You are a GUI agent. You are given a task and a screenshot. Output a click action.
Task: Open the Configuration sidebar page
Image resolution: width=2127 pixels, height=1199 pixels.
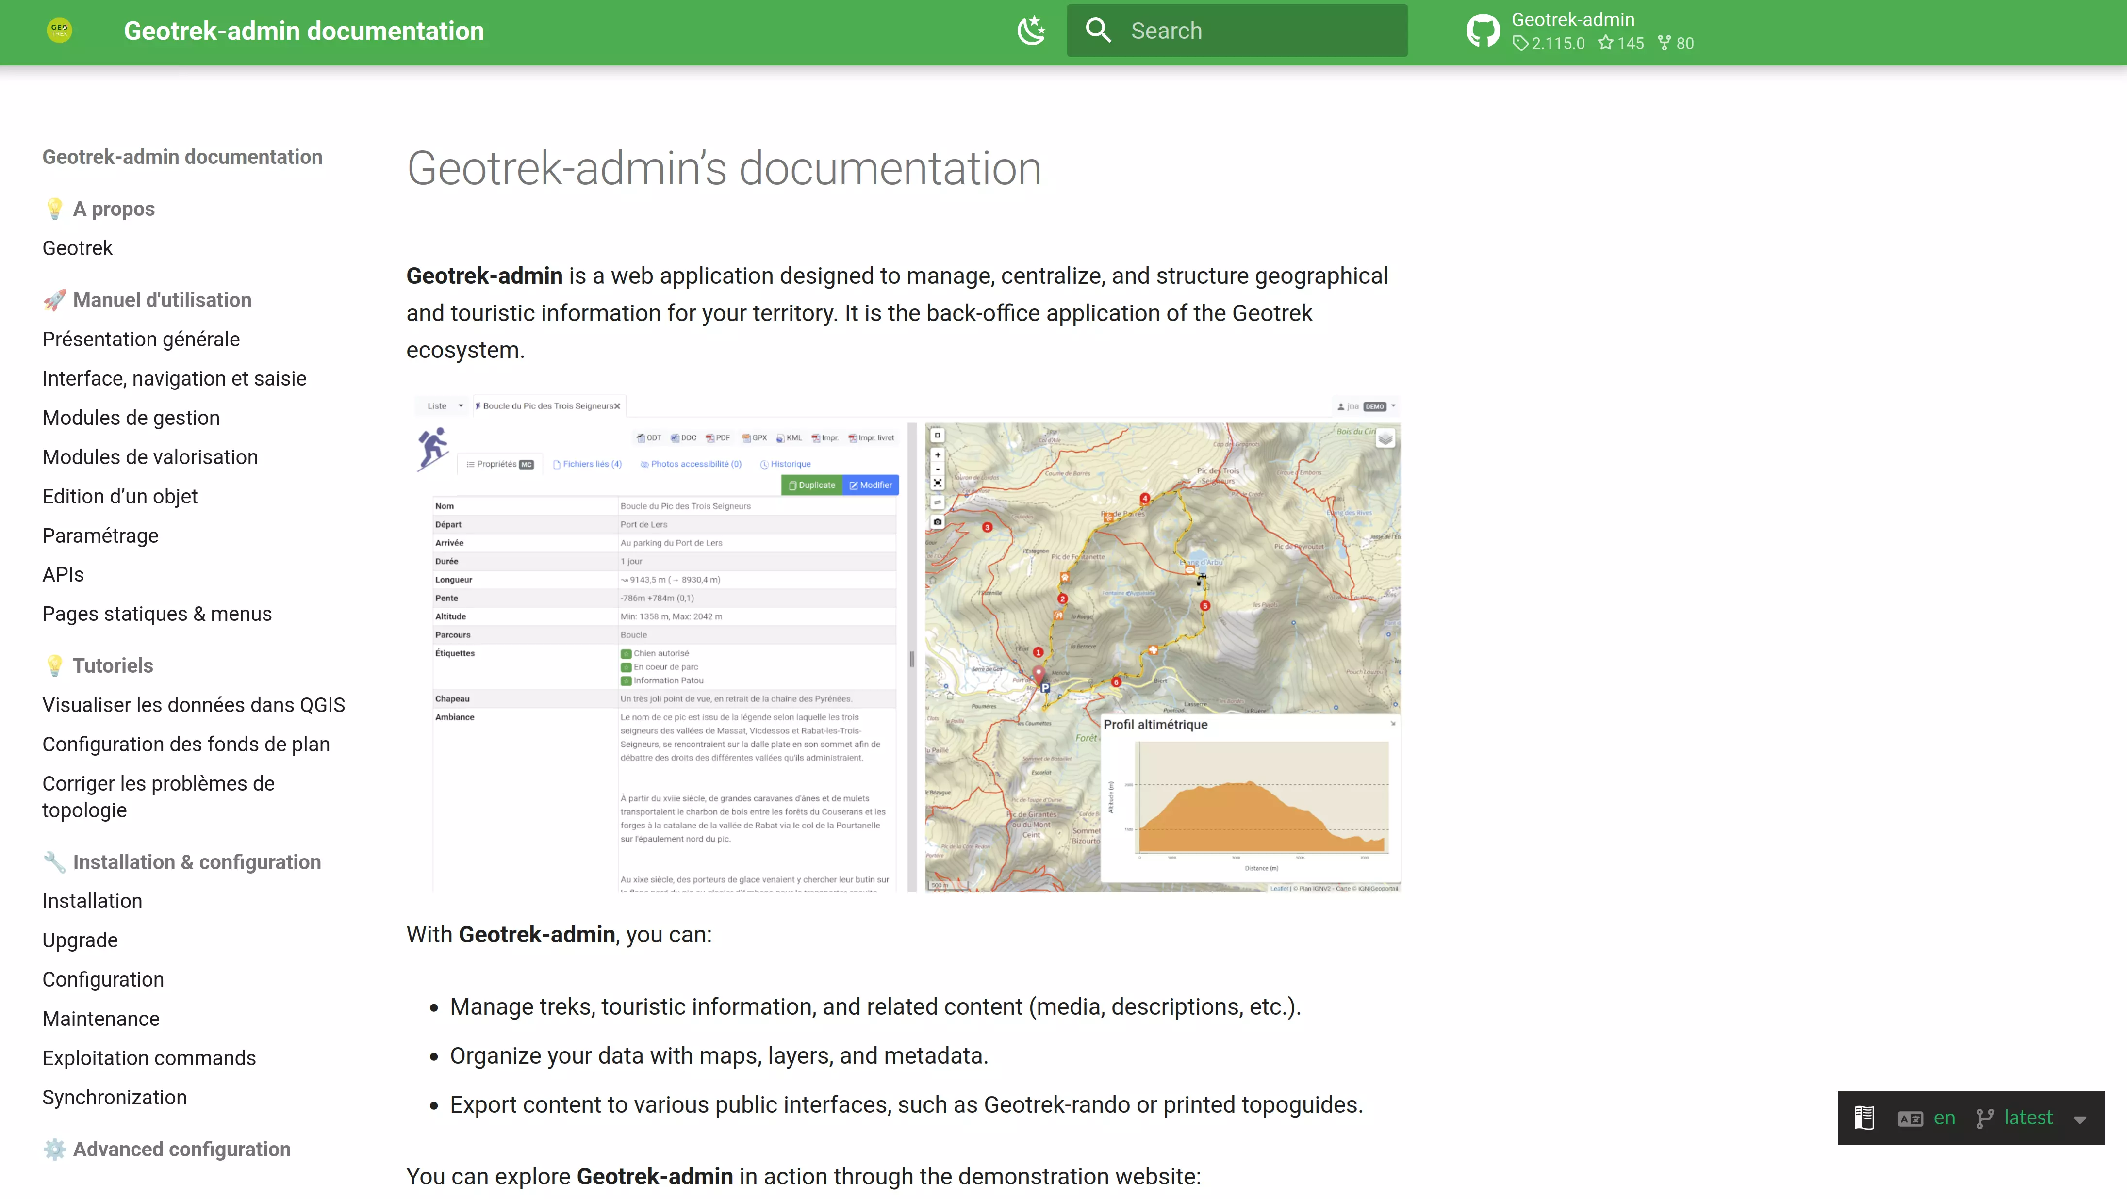[x=103, y=979]
